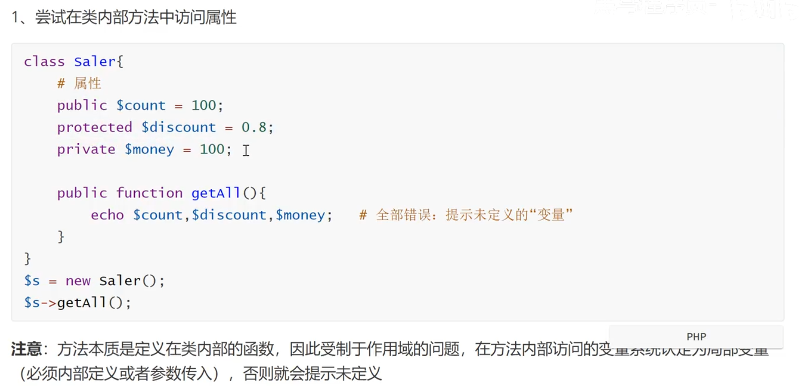Click the '$s->getAll();' call line

click(x=78, y=303)
